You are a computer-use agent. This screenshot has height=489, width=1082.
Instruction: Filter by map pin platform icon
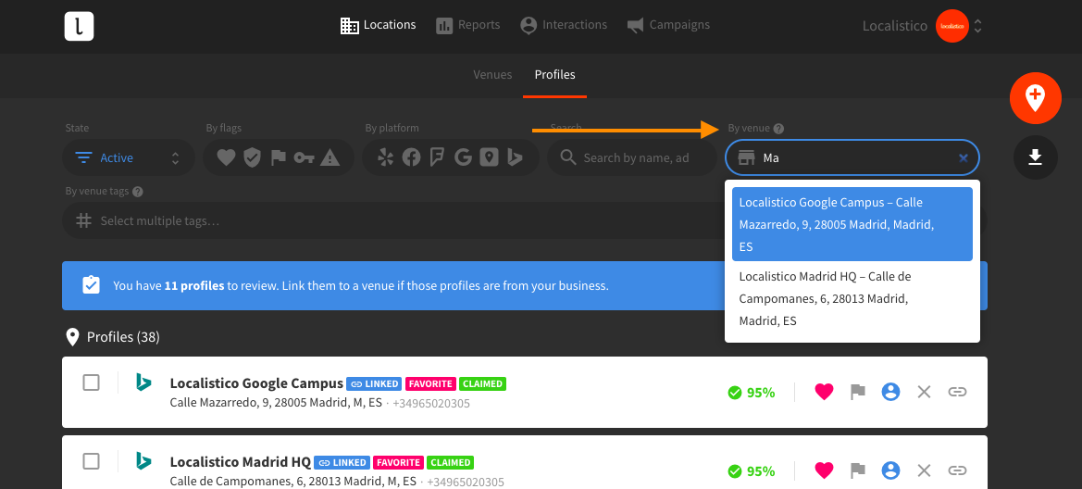[x=490, y=158]
